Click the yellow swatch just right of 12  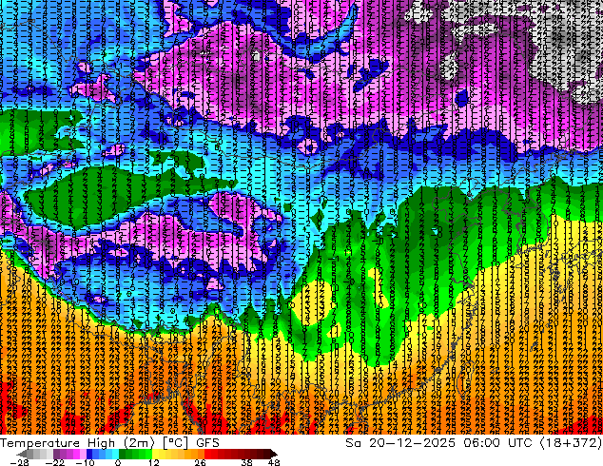point(155,454)
